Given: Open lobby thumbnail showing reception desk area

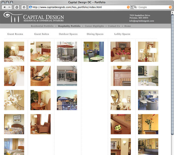Looking at the screenshot, I should [148, 147].
